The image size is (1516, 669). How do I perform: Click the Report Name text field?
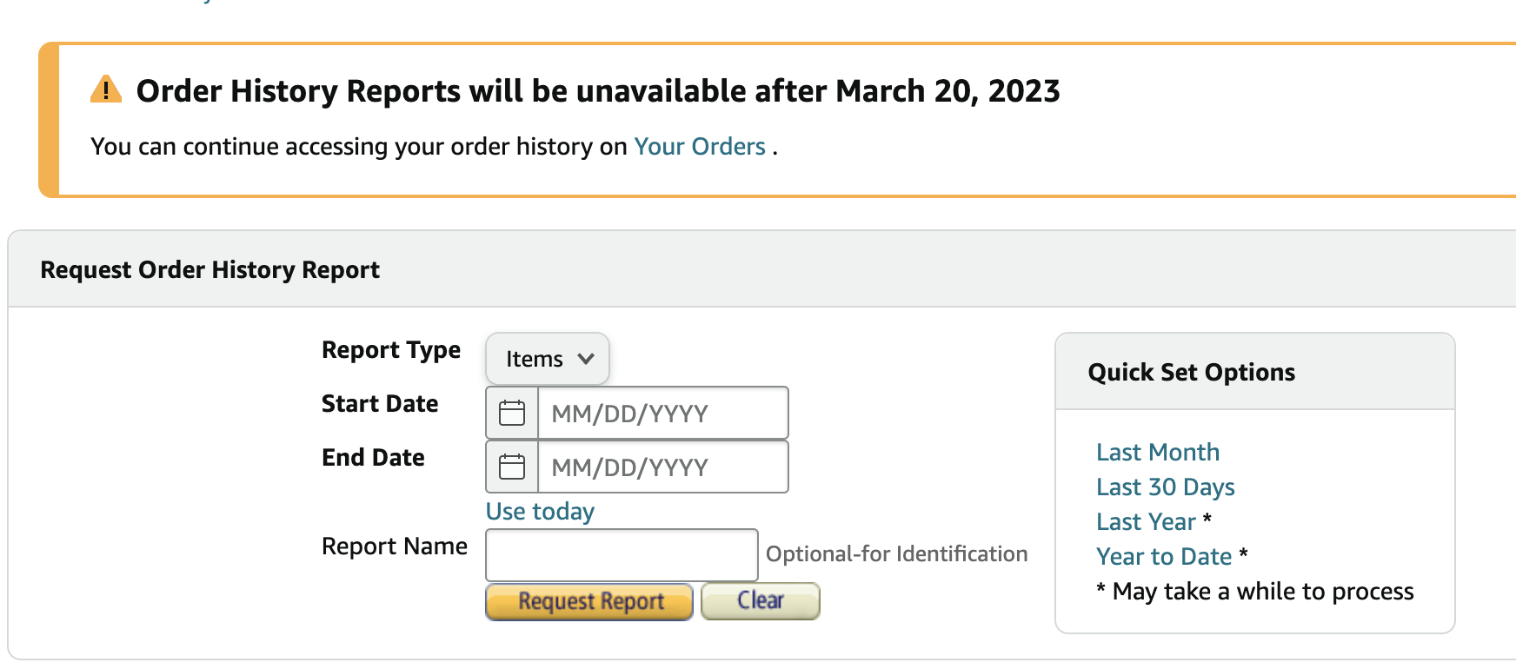[621, 554]
